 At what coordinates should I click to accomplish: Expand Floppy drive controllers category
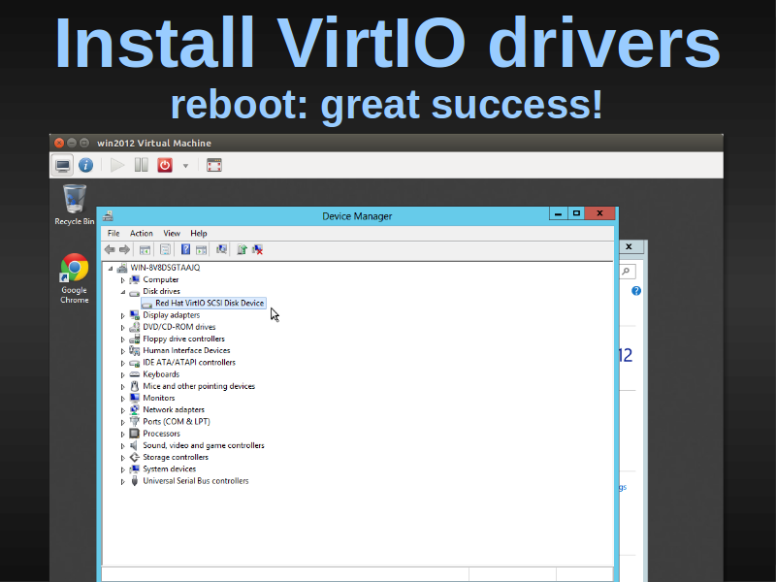click(x=123, y=339)
